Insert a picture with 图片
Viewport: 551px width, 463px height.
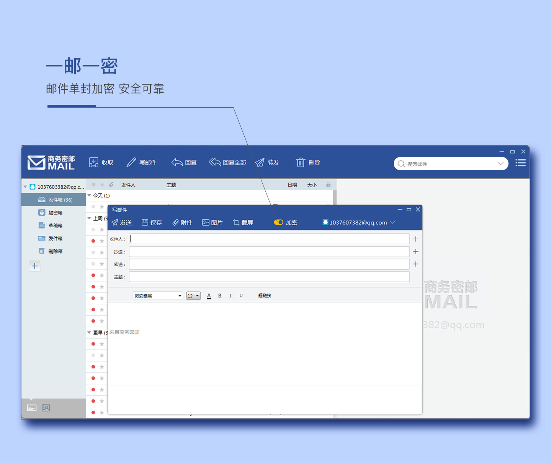212,223
